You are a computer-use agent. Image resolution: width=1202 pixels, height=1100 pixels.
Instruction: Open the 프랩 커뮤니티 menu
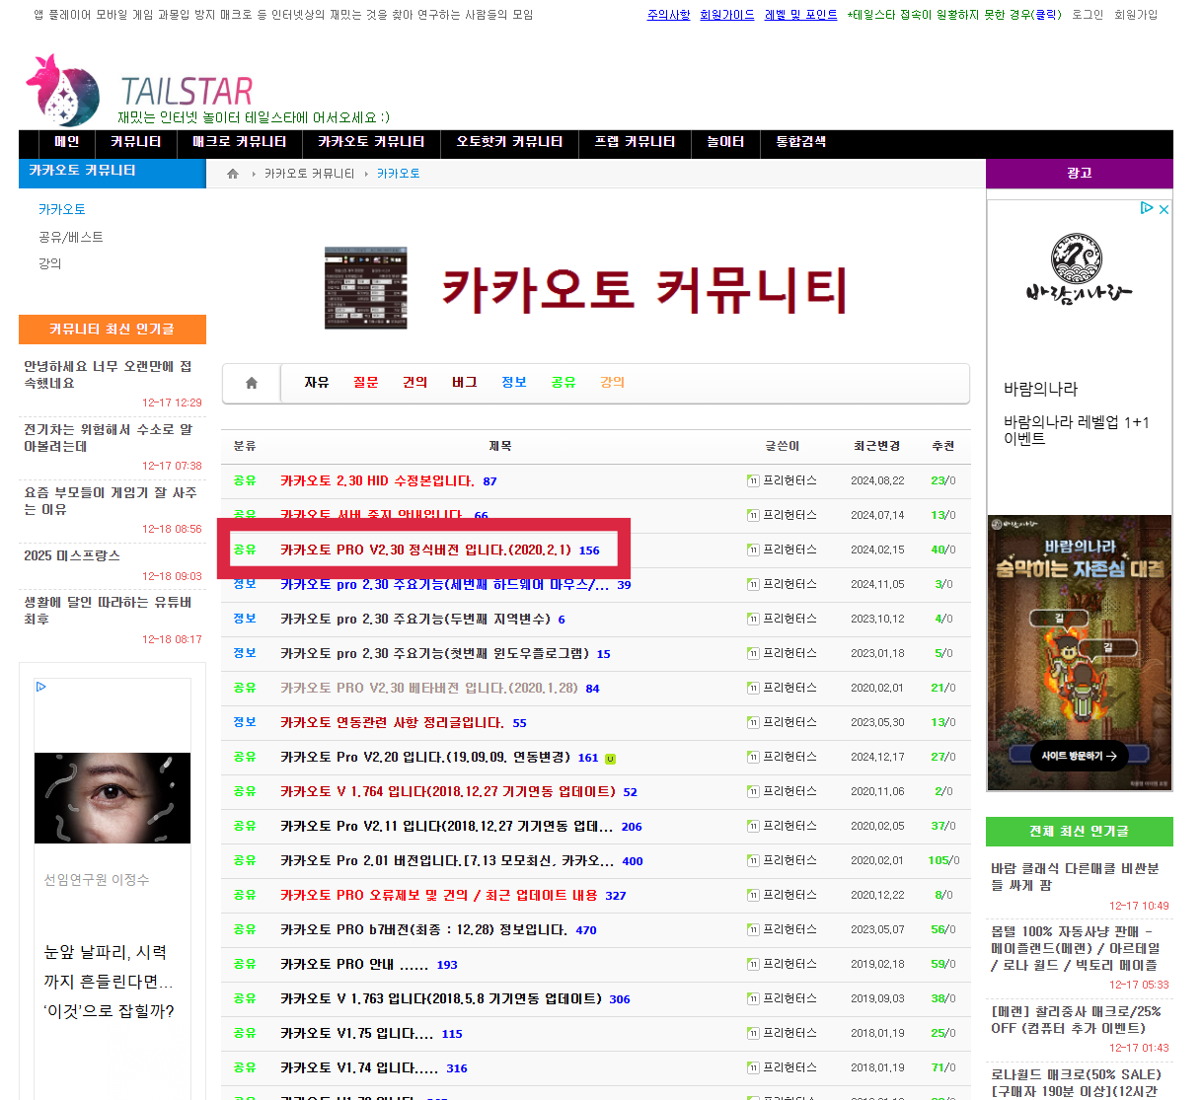point(635,142)
